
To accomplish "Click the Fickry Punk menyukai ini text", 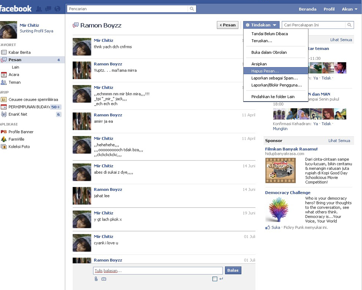I will point(305,227).
